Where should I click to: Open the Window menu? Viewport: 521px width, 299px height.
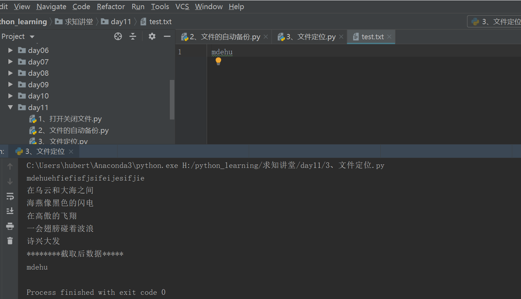(209, 7)
